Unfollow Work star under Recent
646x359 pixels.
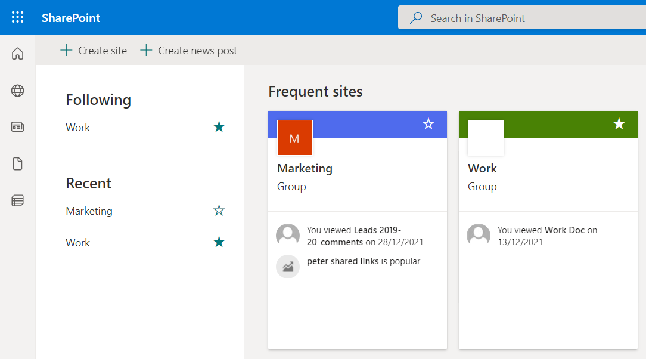point(219,242)
